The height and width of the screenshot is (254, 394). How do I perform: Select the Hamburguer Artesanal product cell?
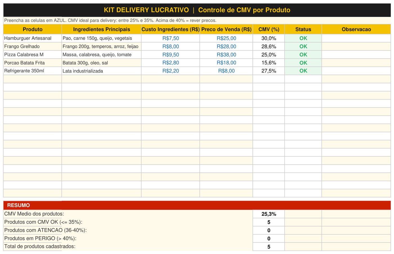(32, 38)
